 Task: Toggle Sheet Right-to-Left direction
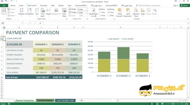pyautogui.click(x=93, y=13)
